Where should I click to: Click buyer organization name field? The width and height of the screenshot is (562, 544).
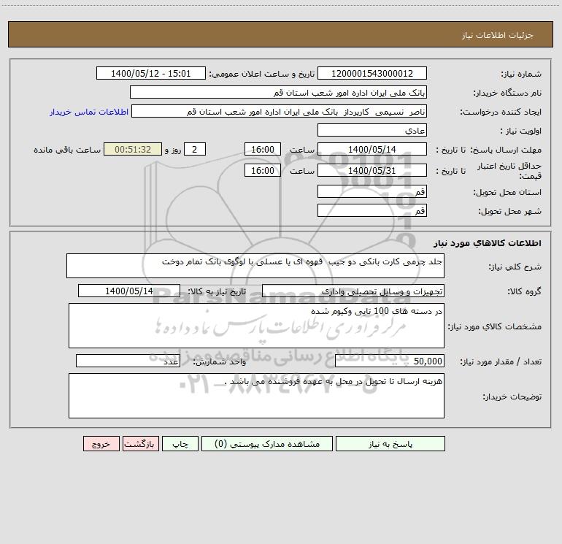coord(278,92)
